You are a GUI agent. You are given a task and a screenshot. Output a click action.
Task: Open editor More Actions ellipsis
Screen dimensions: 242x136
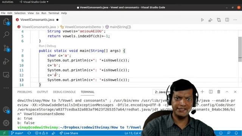(235, 20)
